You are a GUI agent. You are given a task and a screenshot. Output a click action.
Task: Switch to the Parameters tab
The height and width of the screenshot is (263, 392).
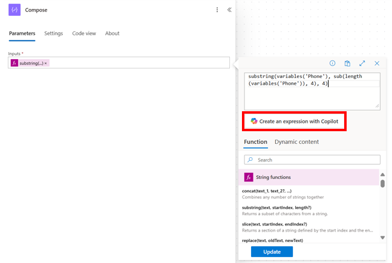(x=22, y=33)
